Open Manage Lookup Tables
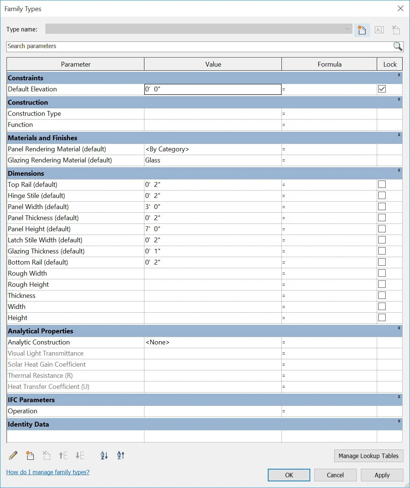Image resolution: width=410 pixels, height=488 pixels. 369,456
